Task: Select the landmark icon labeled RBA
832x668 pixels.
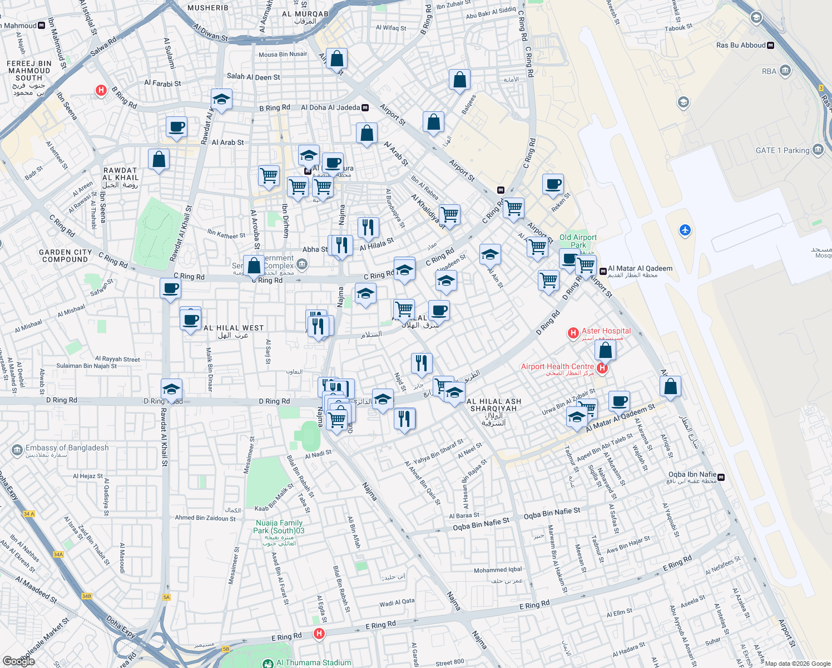Action: coord(784,71)
